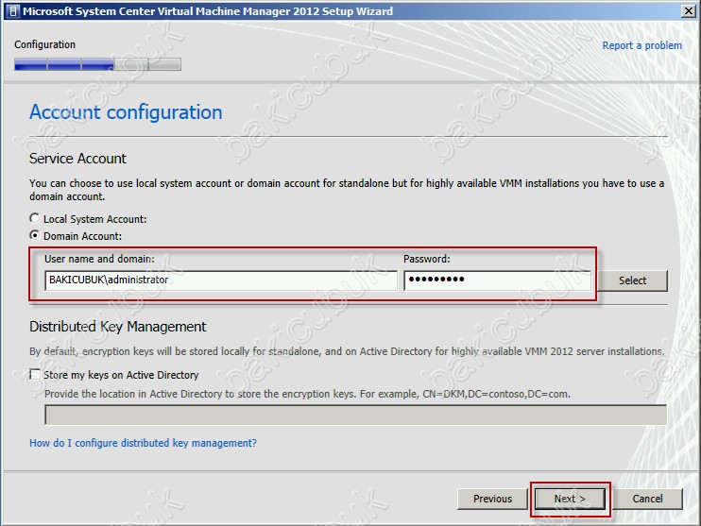
Task: Close the Setup Wizard window
Action: 689,10
